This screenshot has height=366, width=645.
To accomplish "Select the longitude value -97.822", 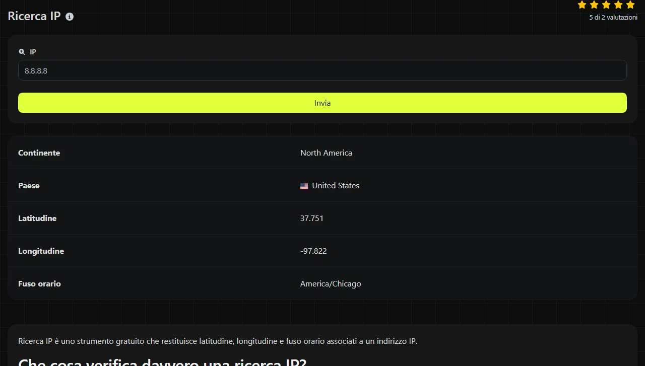I will pyautogui.click(x=313, y=251).
